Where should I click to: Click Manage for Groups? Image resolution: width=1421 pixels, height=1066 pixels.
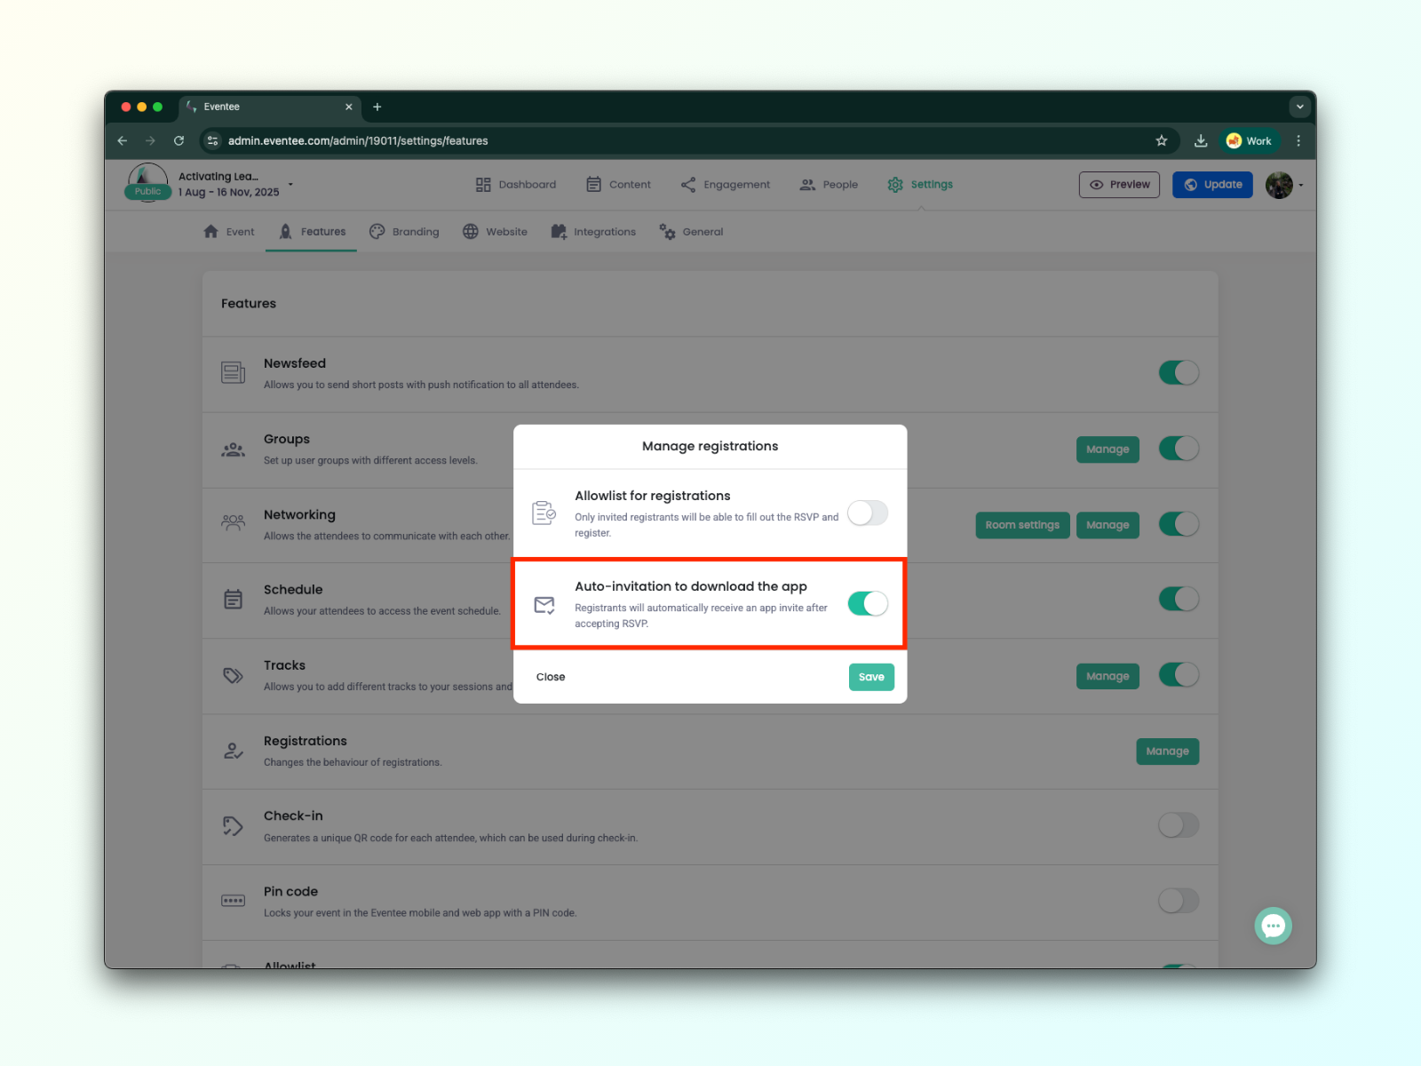[x=1107, y=449]
